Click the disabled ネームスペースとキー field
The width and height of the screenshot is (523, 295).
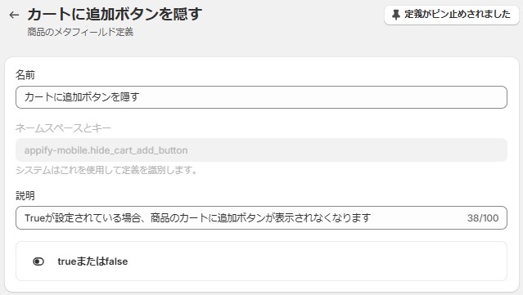click(x=262, y=150)
